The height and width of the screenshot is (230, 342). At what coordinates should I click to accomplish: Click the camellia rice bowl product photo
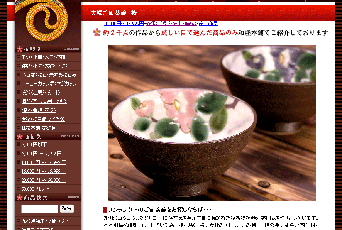pyautogui.click(x=212, y=123)
